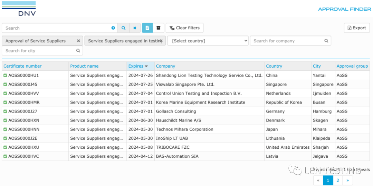Click expiry date 2024-07-26
Image resolution: width=373 pixels, height=186 pixels.
point(140,76)
